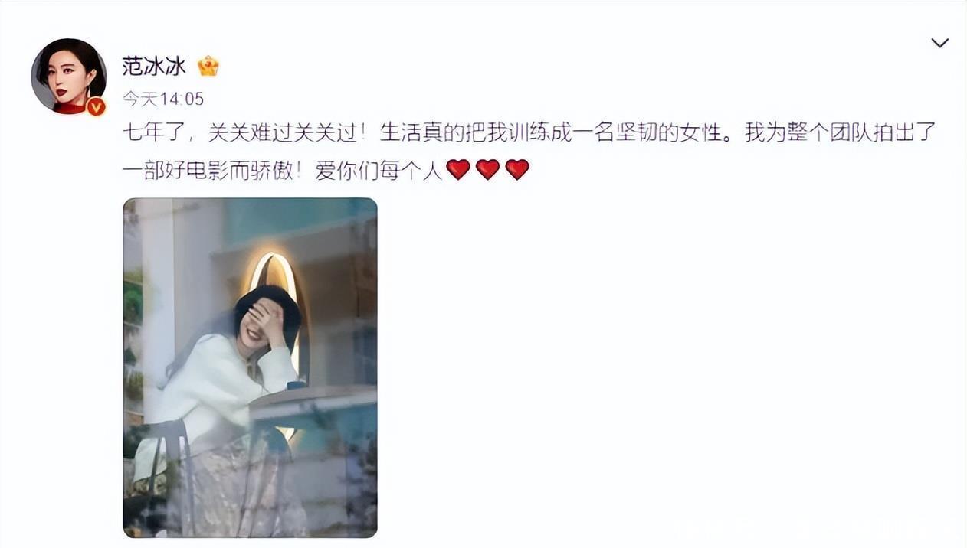Click the middle red heart emoji
This screenshot has height=548, width=967.
coord(487,169)
